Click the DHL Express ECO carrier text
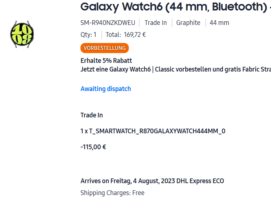This screenshot has height=203, width=271. (200, 181)
